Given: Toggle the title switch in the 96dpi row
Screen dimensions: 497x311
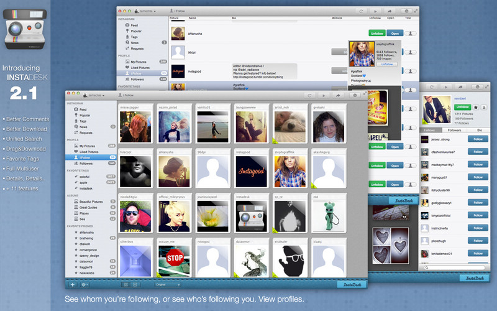Looking at the screenshot, I should 411,52.
